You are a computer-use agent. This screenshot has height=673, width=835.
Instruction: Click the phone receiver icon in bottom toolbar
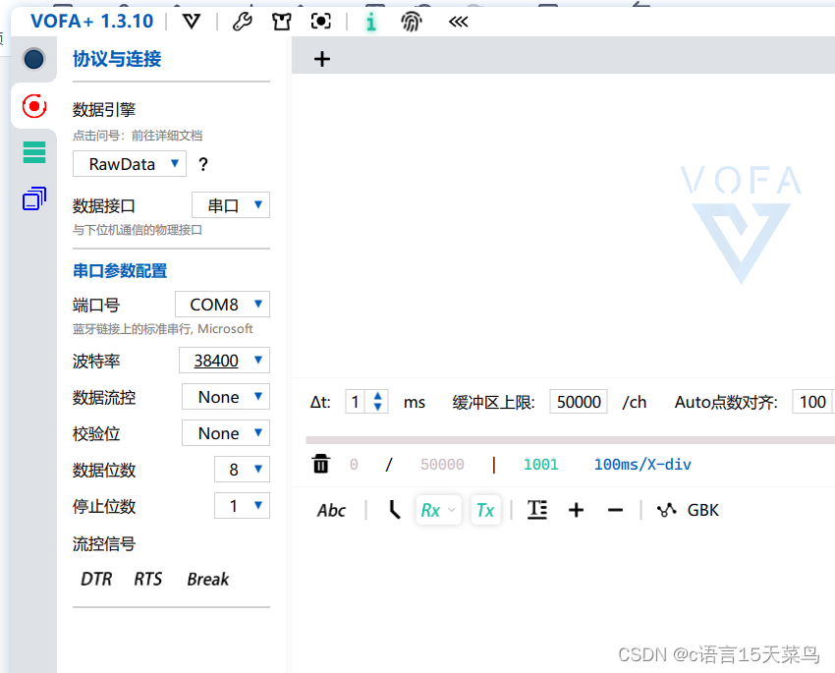(x=394, y=510)
